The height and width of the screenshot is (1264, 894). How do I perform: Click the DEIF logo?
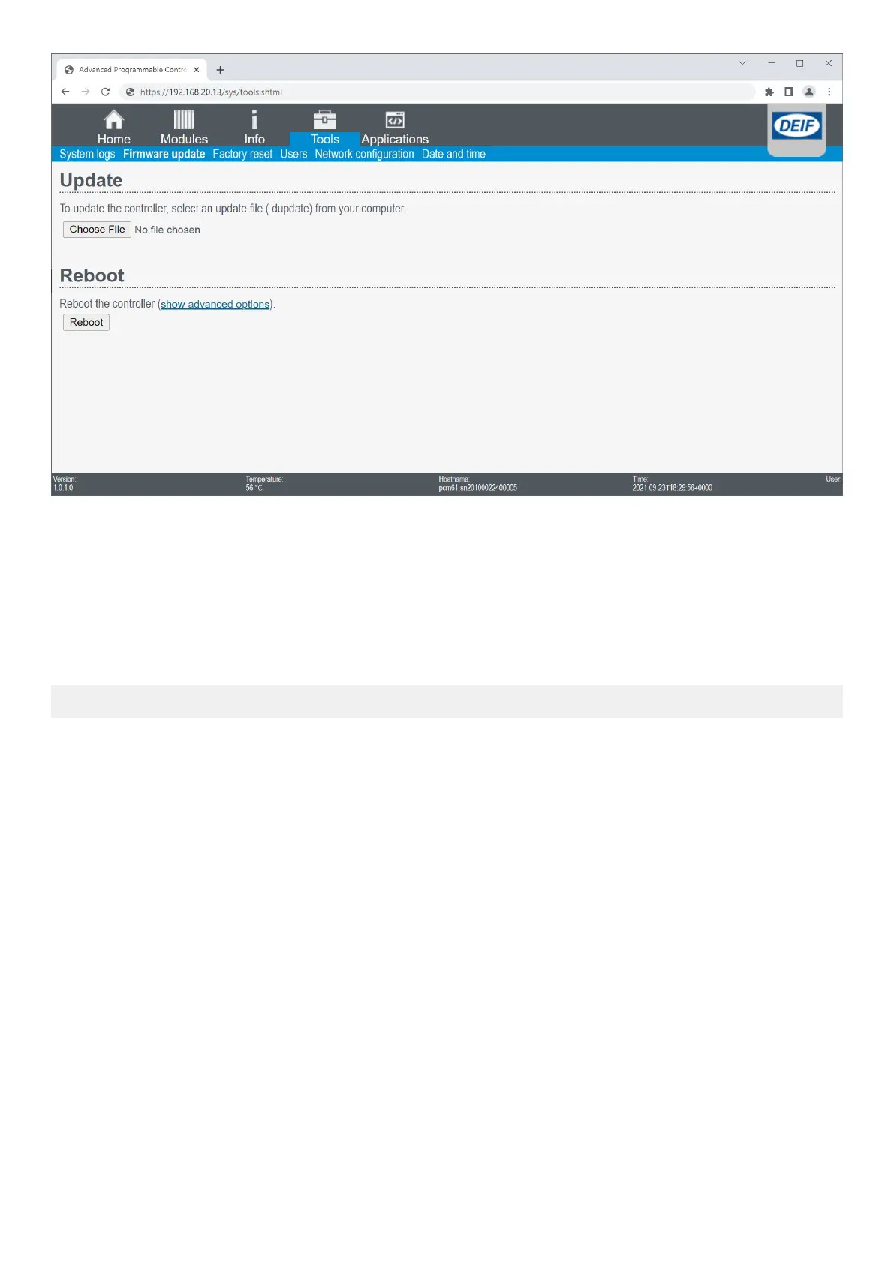point(797,125)
